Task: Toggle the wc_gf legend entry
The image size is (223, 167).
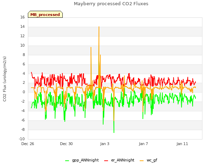Action: [x=148, y=160]
